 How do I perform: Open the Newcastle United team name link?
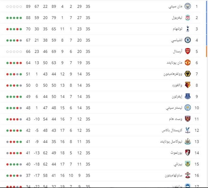click(171, 142)
